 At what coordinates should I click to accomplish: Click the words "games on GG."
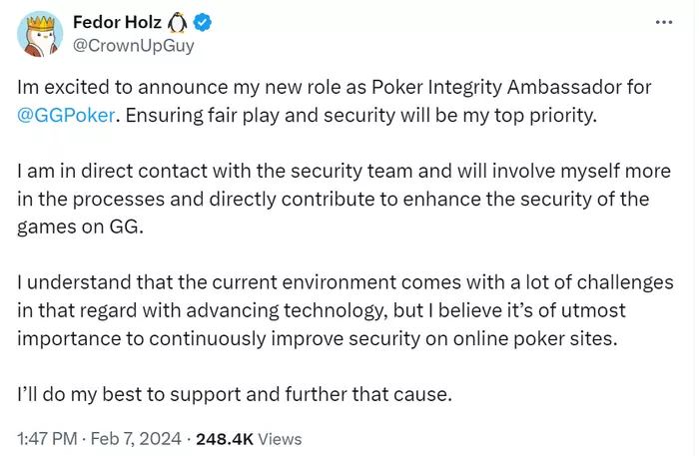(80, 227)
